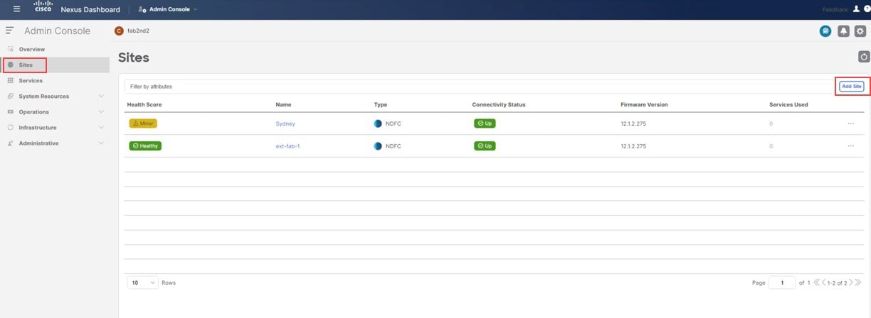This screenshot has width=871, height=318.
Task: Expand System Resources menu
Action: (x=56, y=96)
